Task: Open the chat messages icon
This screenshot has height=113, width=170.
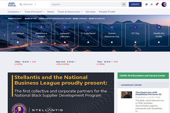Action: [146, 5]
